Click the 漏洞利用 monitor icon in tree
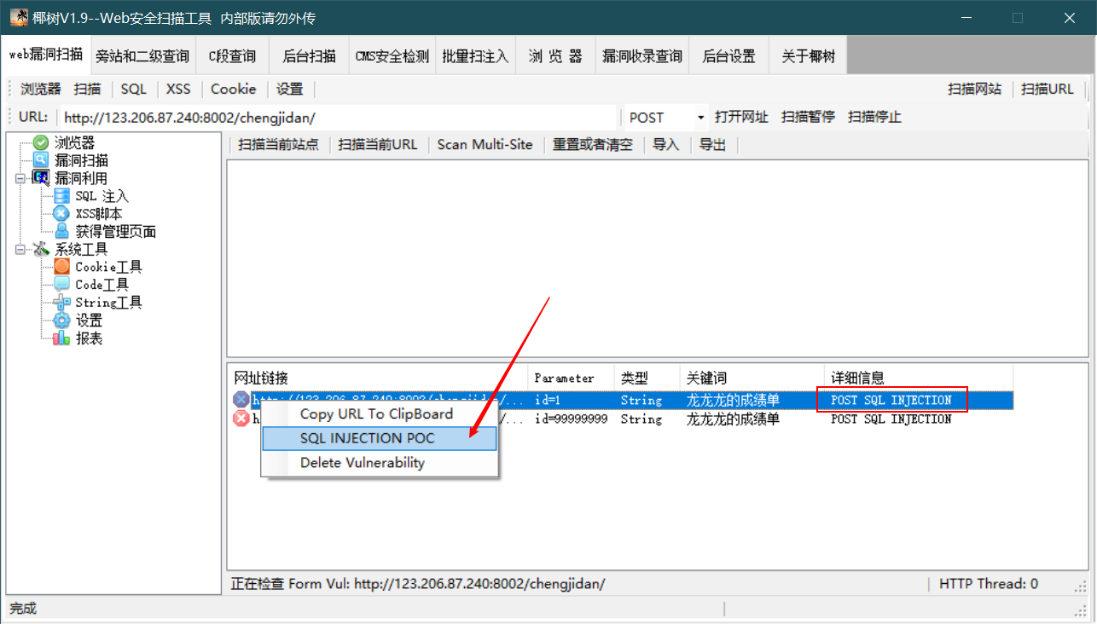Image resolution: width=1097 pixels, height=624 pixels. [x=40, y=178]
